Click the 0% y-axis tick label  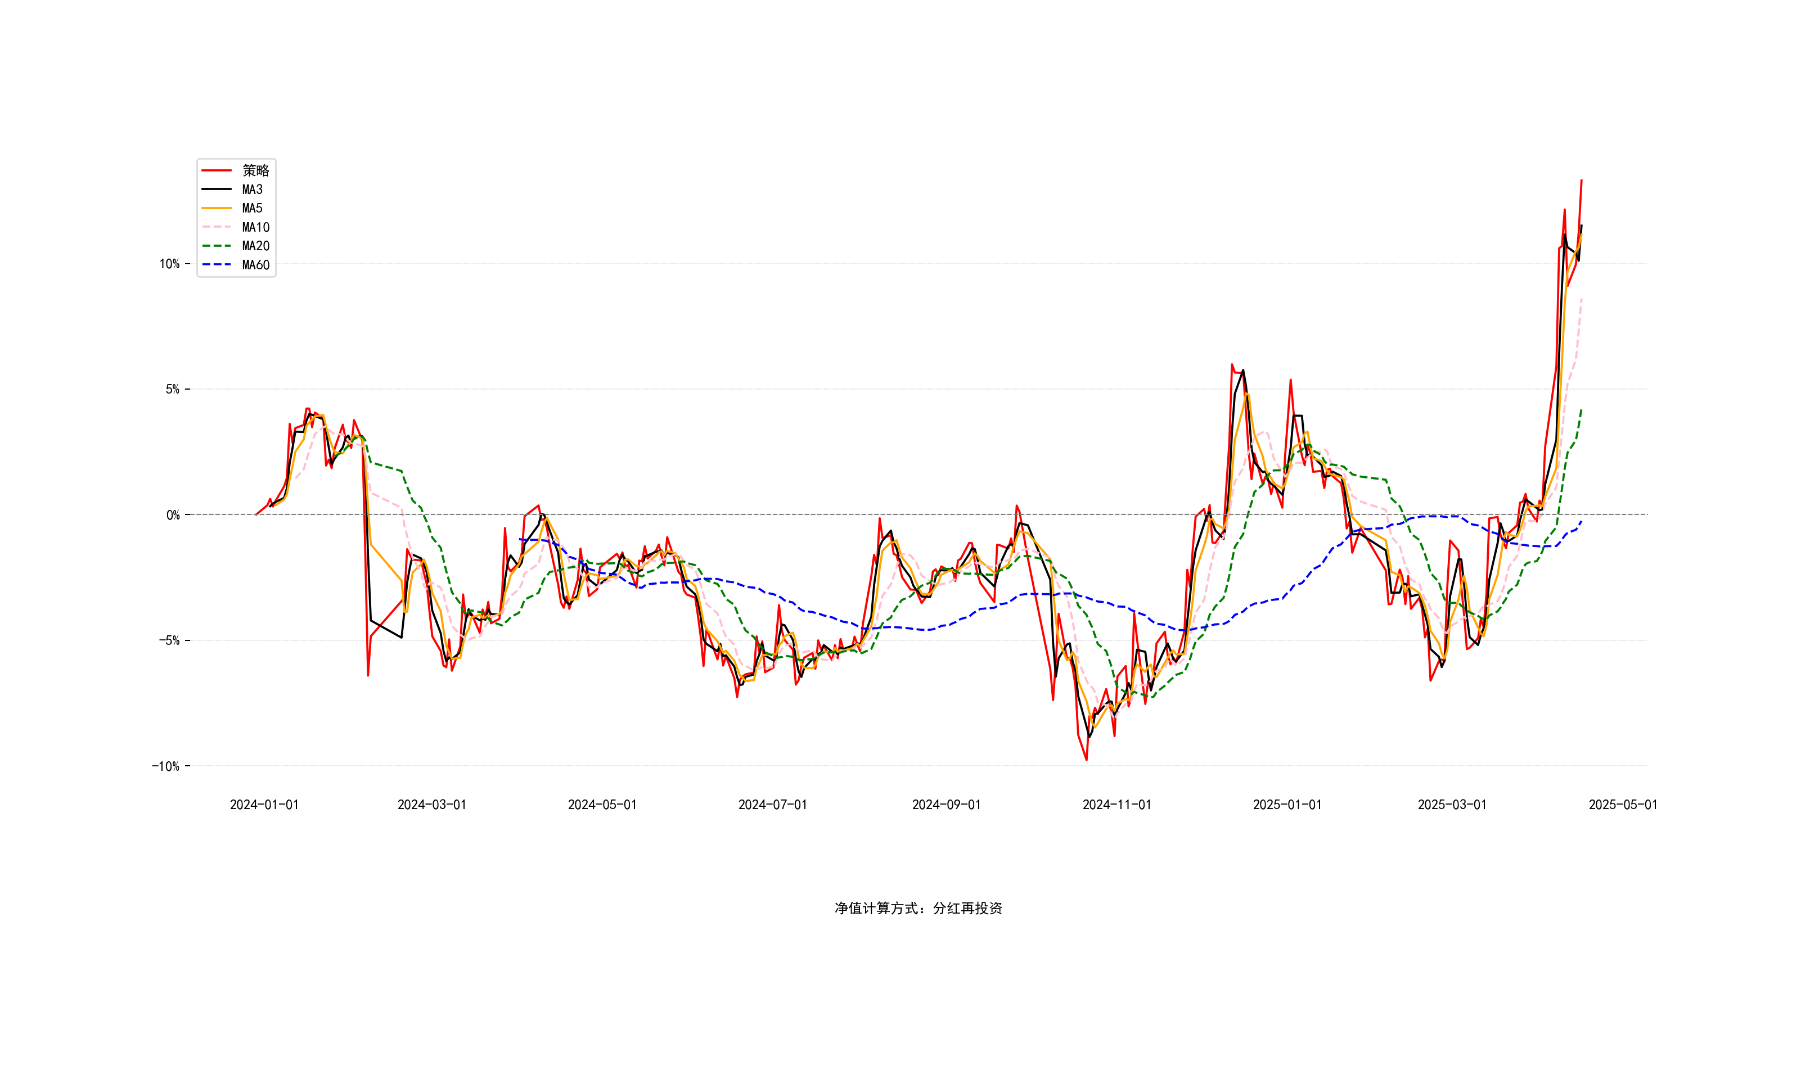pyautogui.click(x=173, y=515)
